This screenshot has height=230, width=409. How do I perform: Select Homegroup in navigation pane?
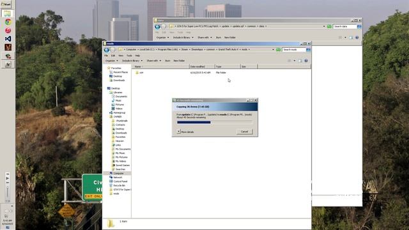[118, 112]
